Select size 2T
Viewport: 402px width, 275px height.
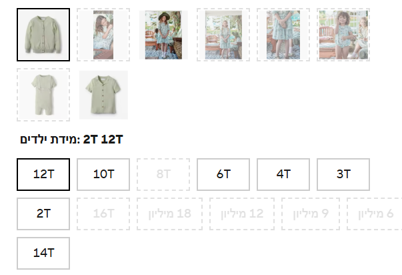(x=43, y=214)
